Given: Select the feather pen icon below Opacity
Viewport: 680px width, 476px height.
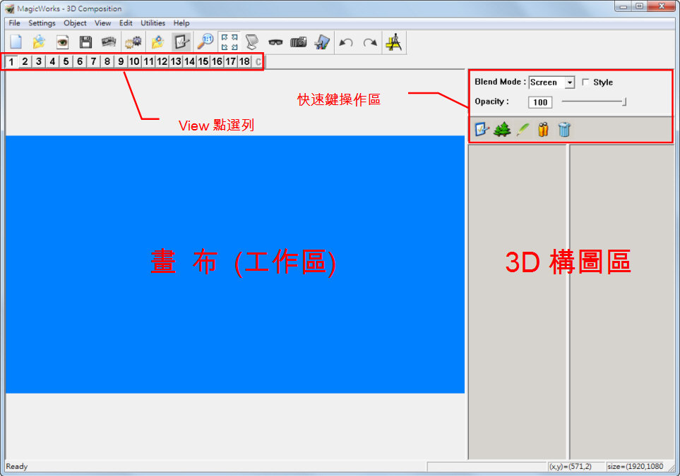Looking at the screenshot, I should (523, 128).
